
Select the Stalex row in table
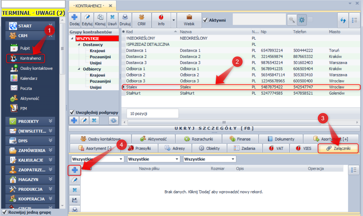[x=185, y=87]
